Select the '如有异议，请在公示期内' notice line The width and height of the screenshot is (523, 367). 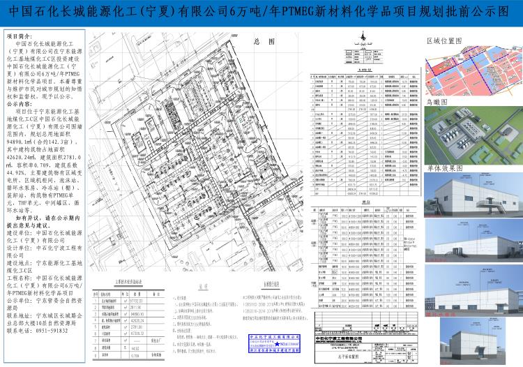47,218
